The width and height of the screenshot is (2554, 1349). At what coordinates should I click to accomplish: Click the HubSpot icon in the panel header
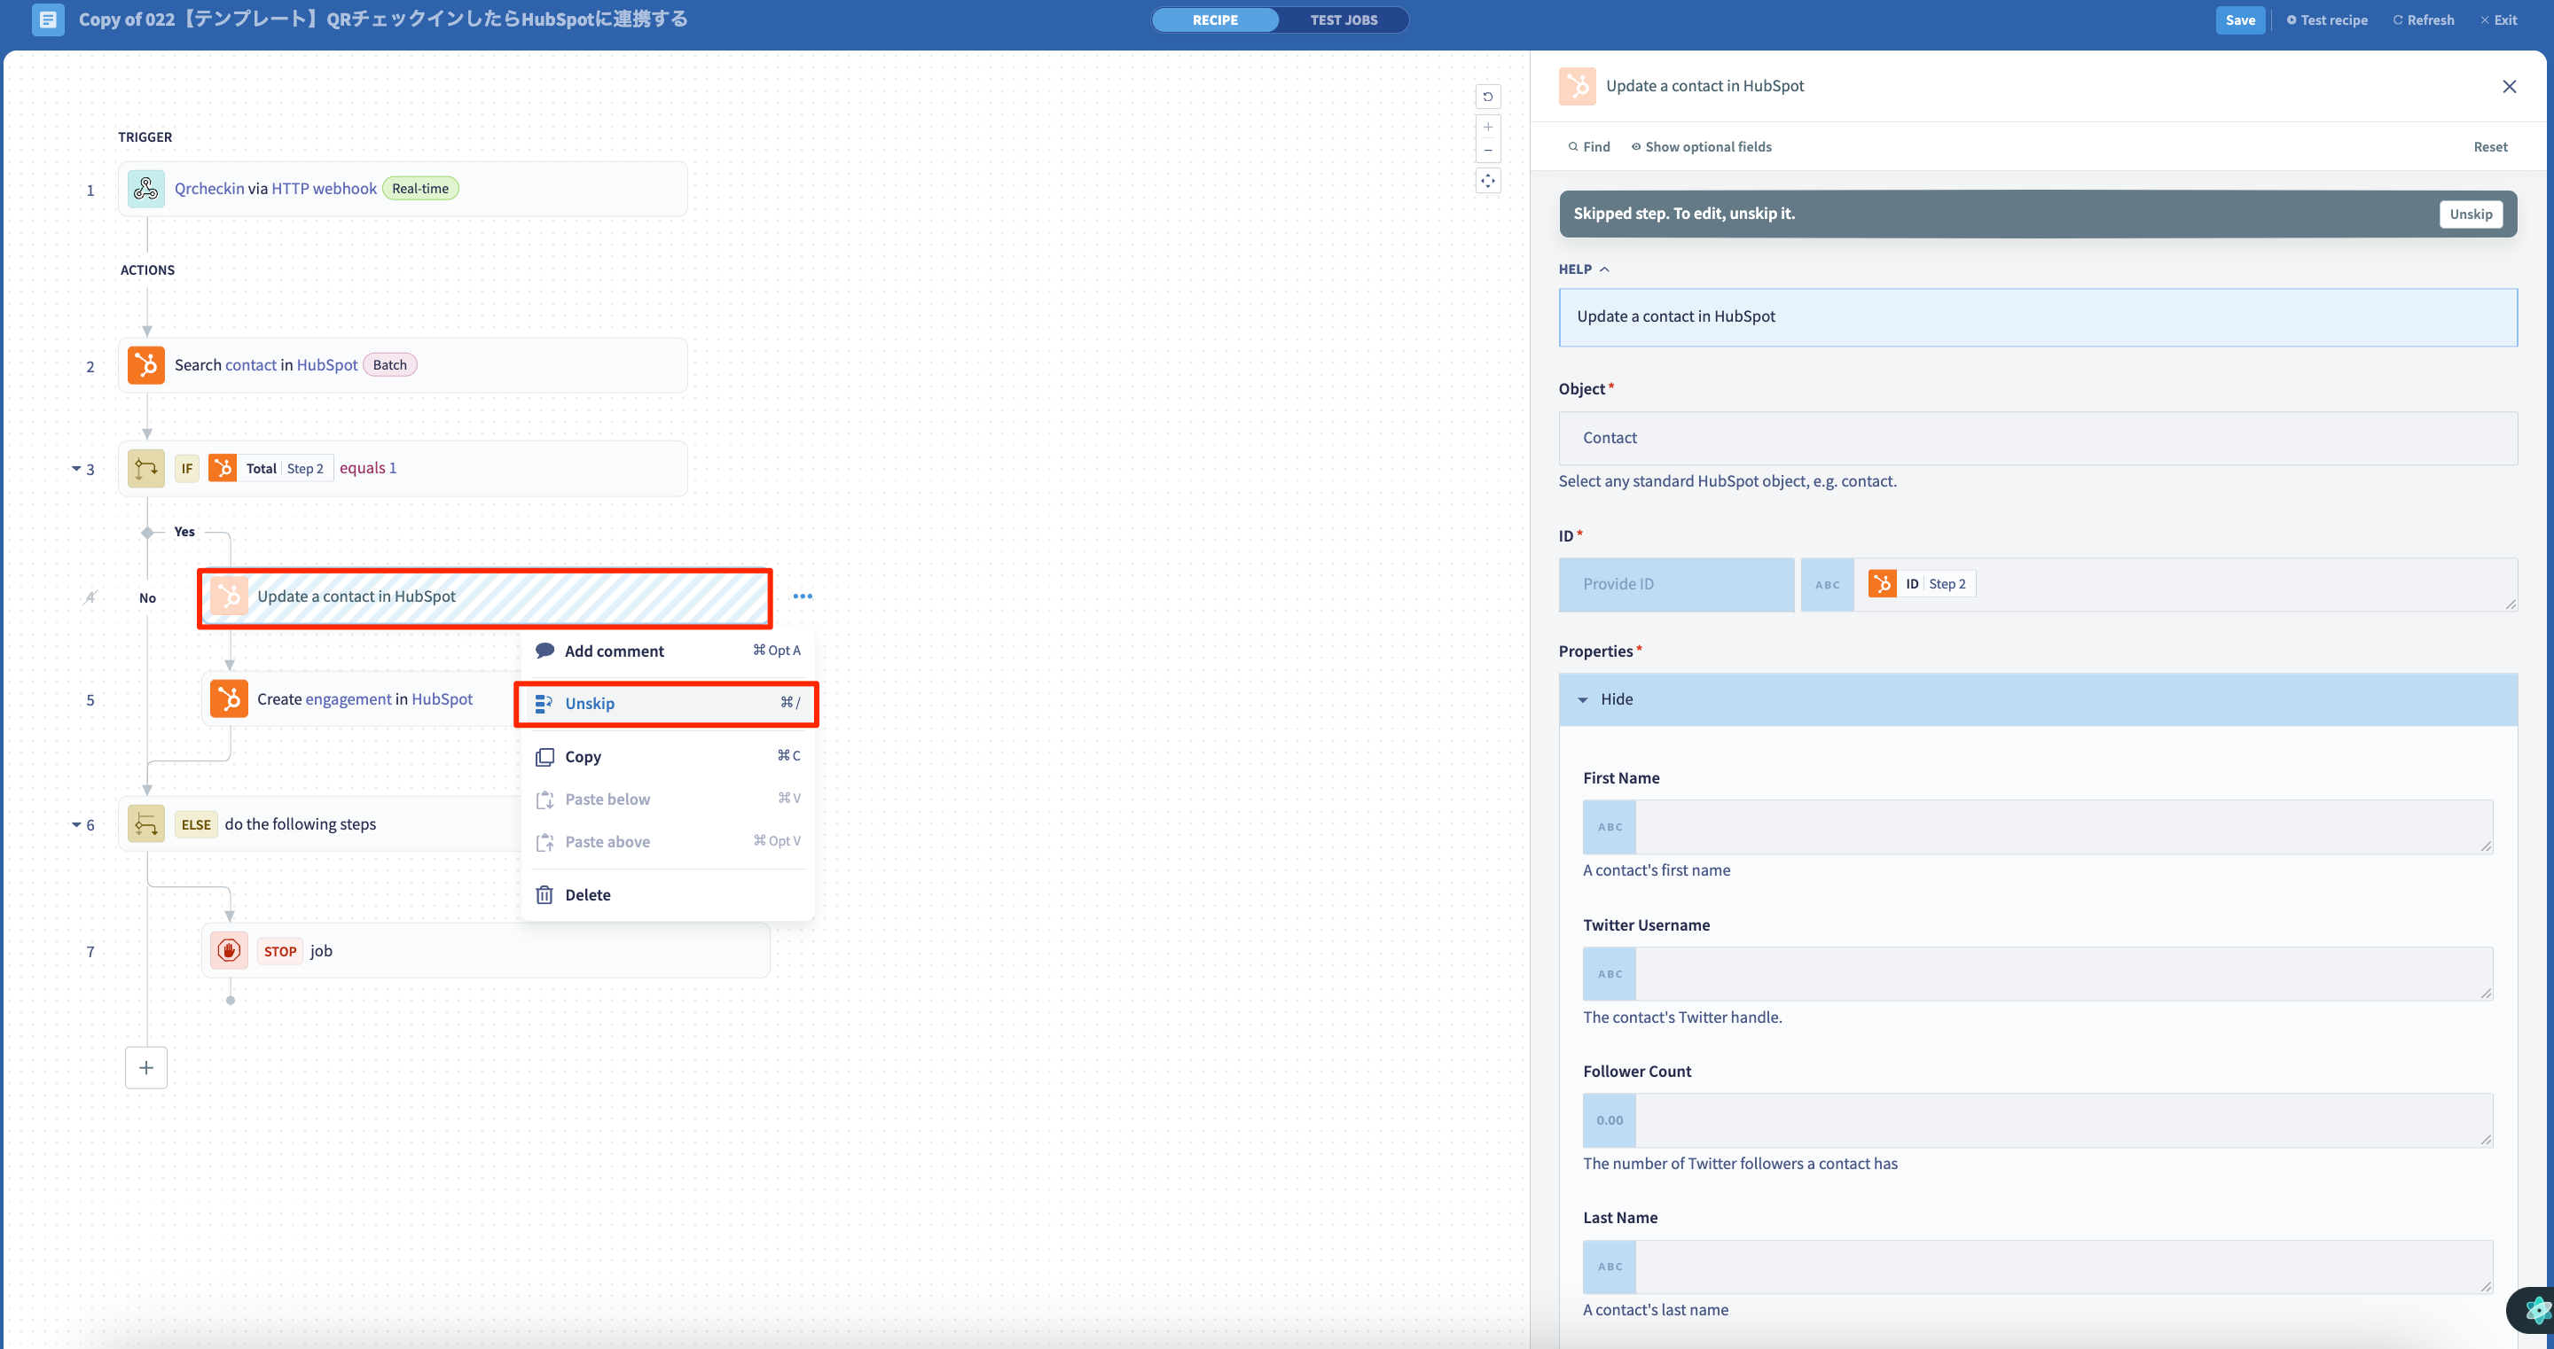point(1577,86)
